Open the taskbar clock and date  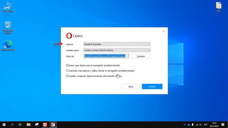[214, 125]
